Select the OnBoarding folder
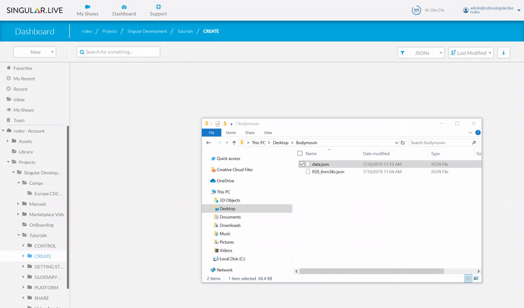 tap(41, 225)
